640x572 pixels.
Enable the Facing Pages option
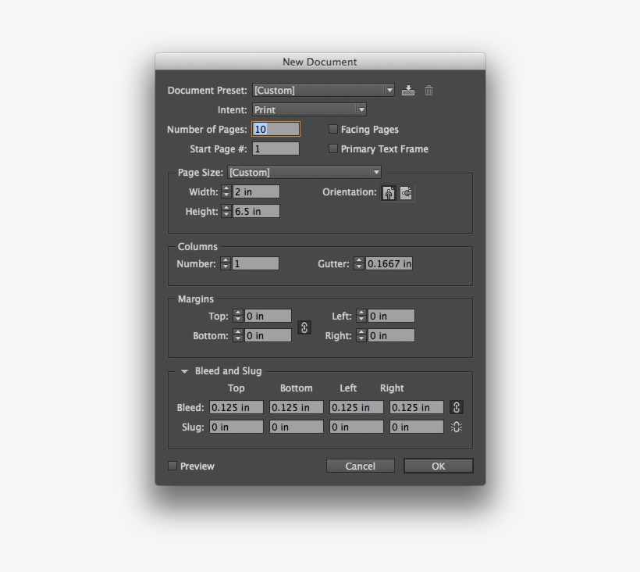click(x=333, y=129)
